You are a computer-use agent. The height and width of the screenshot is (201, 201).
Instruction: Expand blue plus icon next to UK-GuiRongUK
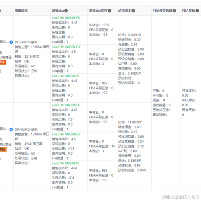point(11,129)
